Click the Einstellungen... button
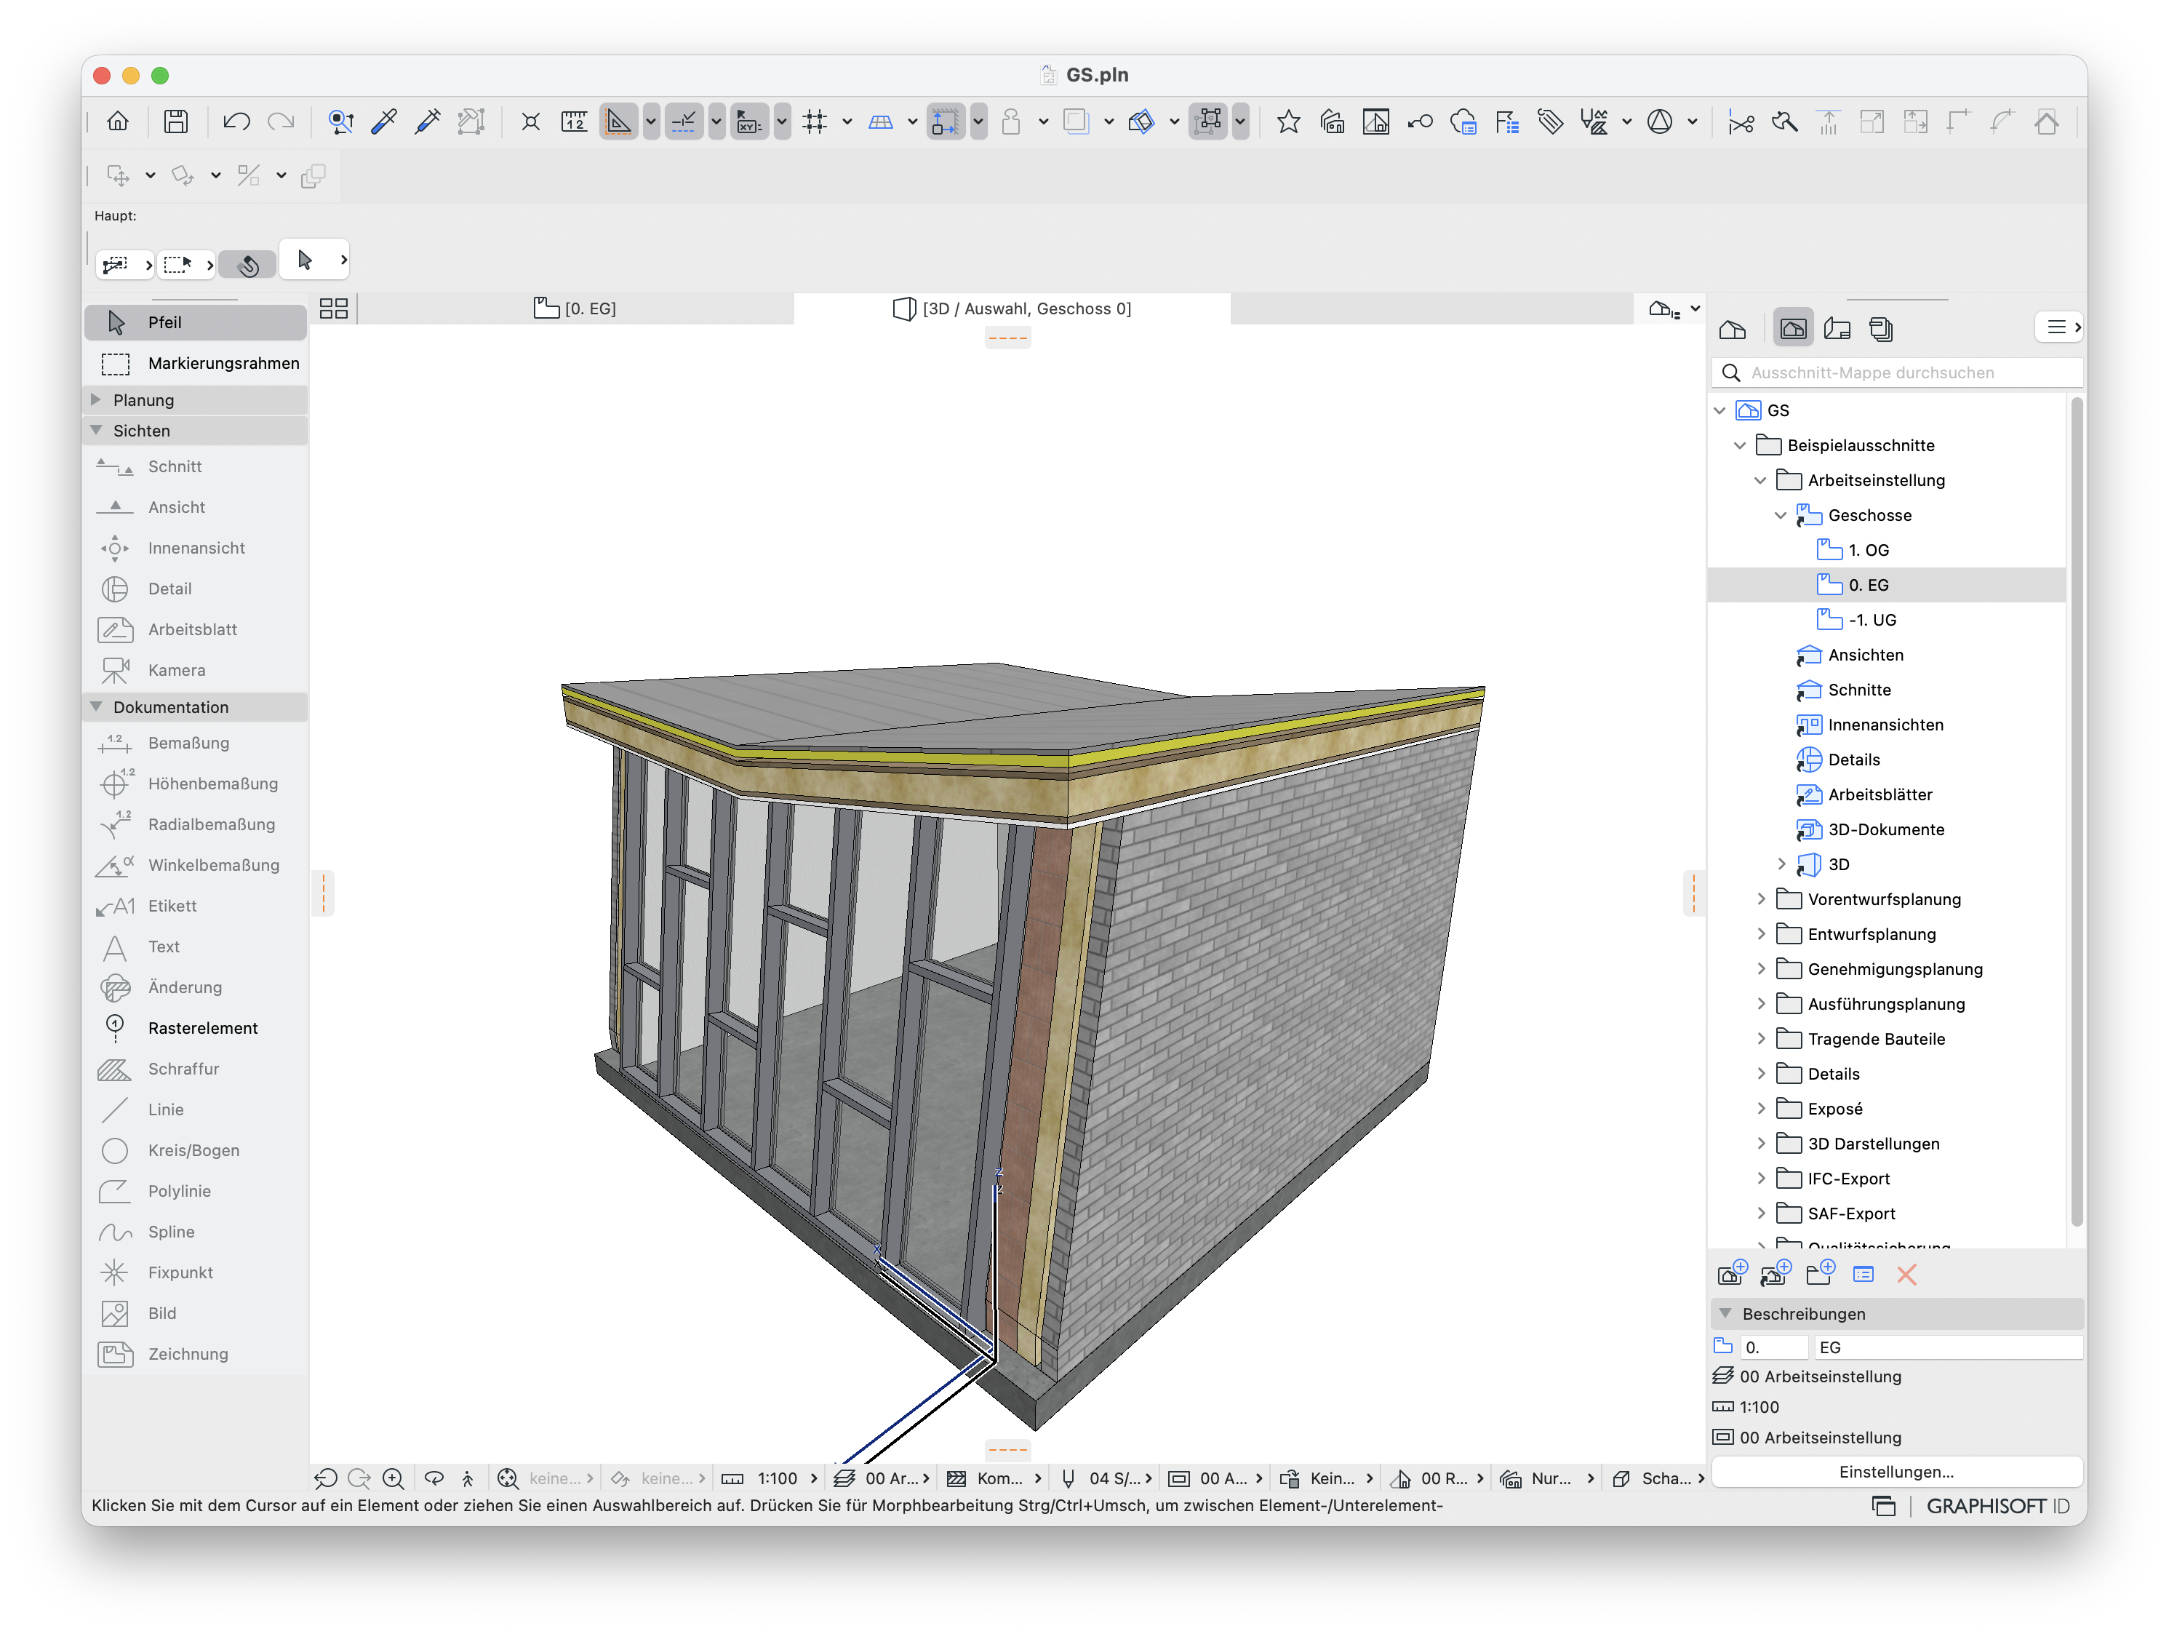This screenshot has width=2169, height=1634. 1896,1471
